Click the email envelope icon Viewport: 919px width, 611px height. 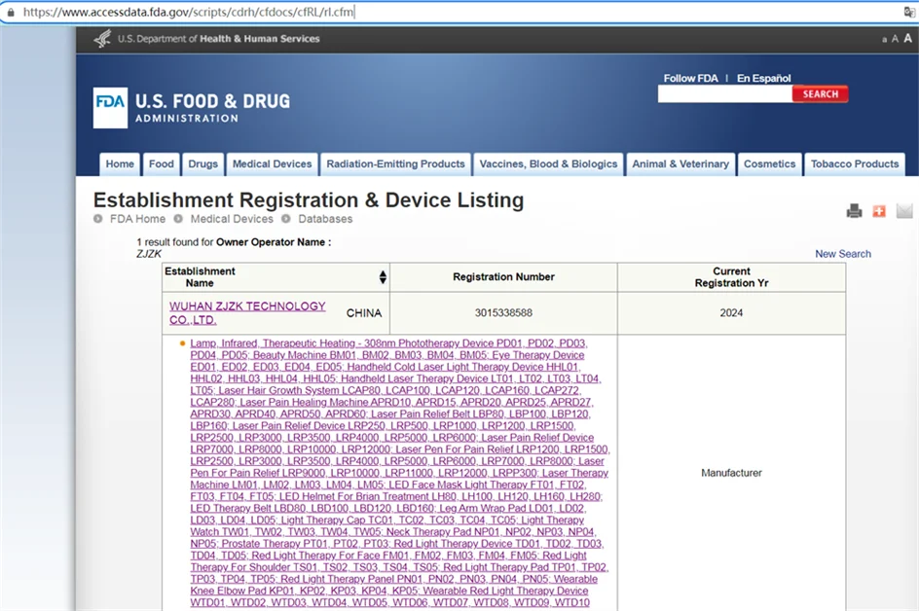pyautogui.click(x=904, y=211)
